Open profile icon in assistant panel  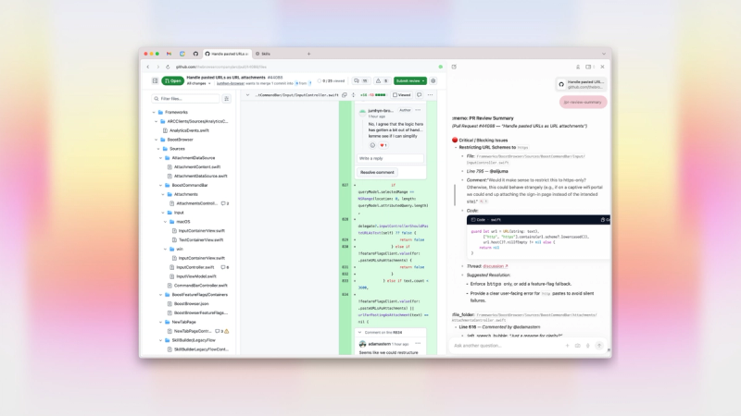(x=577, y=67)
